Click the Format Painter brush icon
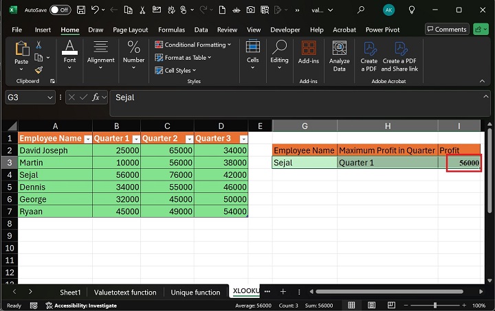The image size is (495, 311). [x=38, y=69]
